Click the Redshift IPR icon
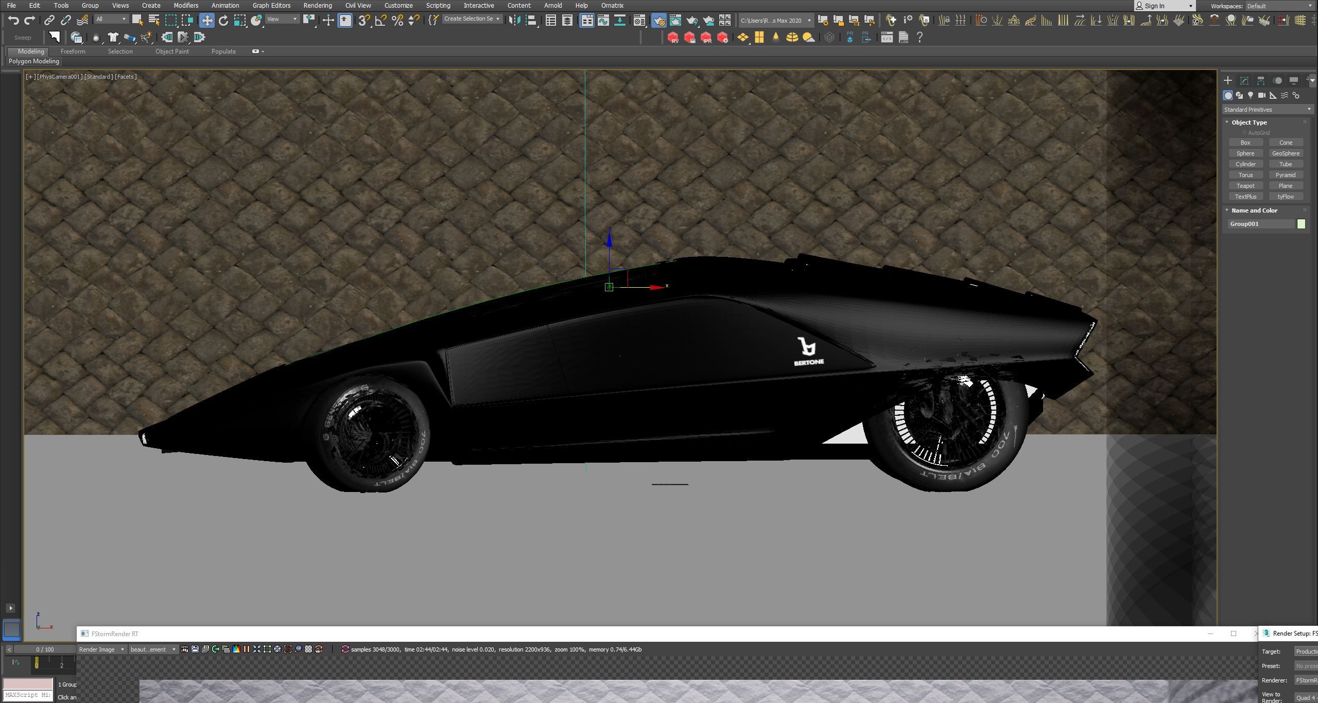The image size is (1318, 703). (706, 38)
